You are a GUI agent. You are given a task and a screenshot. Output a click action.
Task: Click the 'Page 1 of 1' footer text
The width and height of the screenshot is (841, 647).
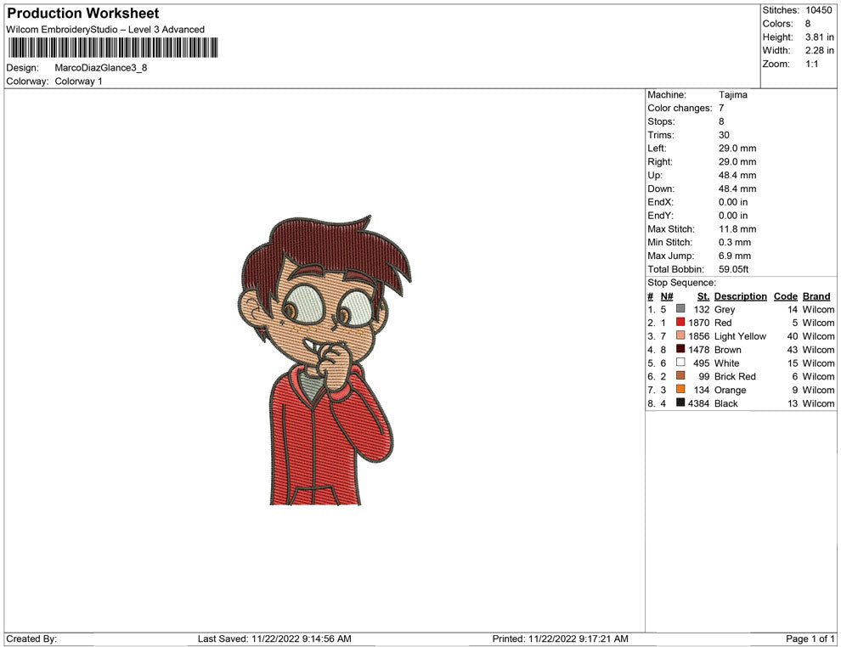(810, 639)
